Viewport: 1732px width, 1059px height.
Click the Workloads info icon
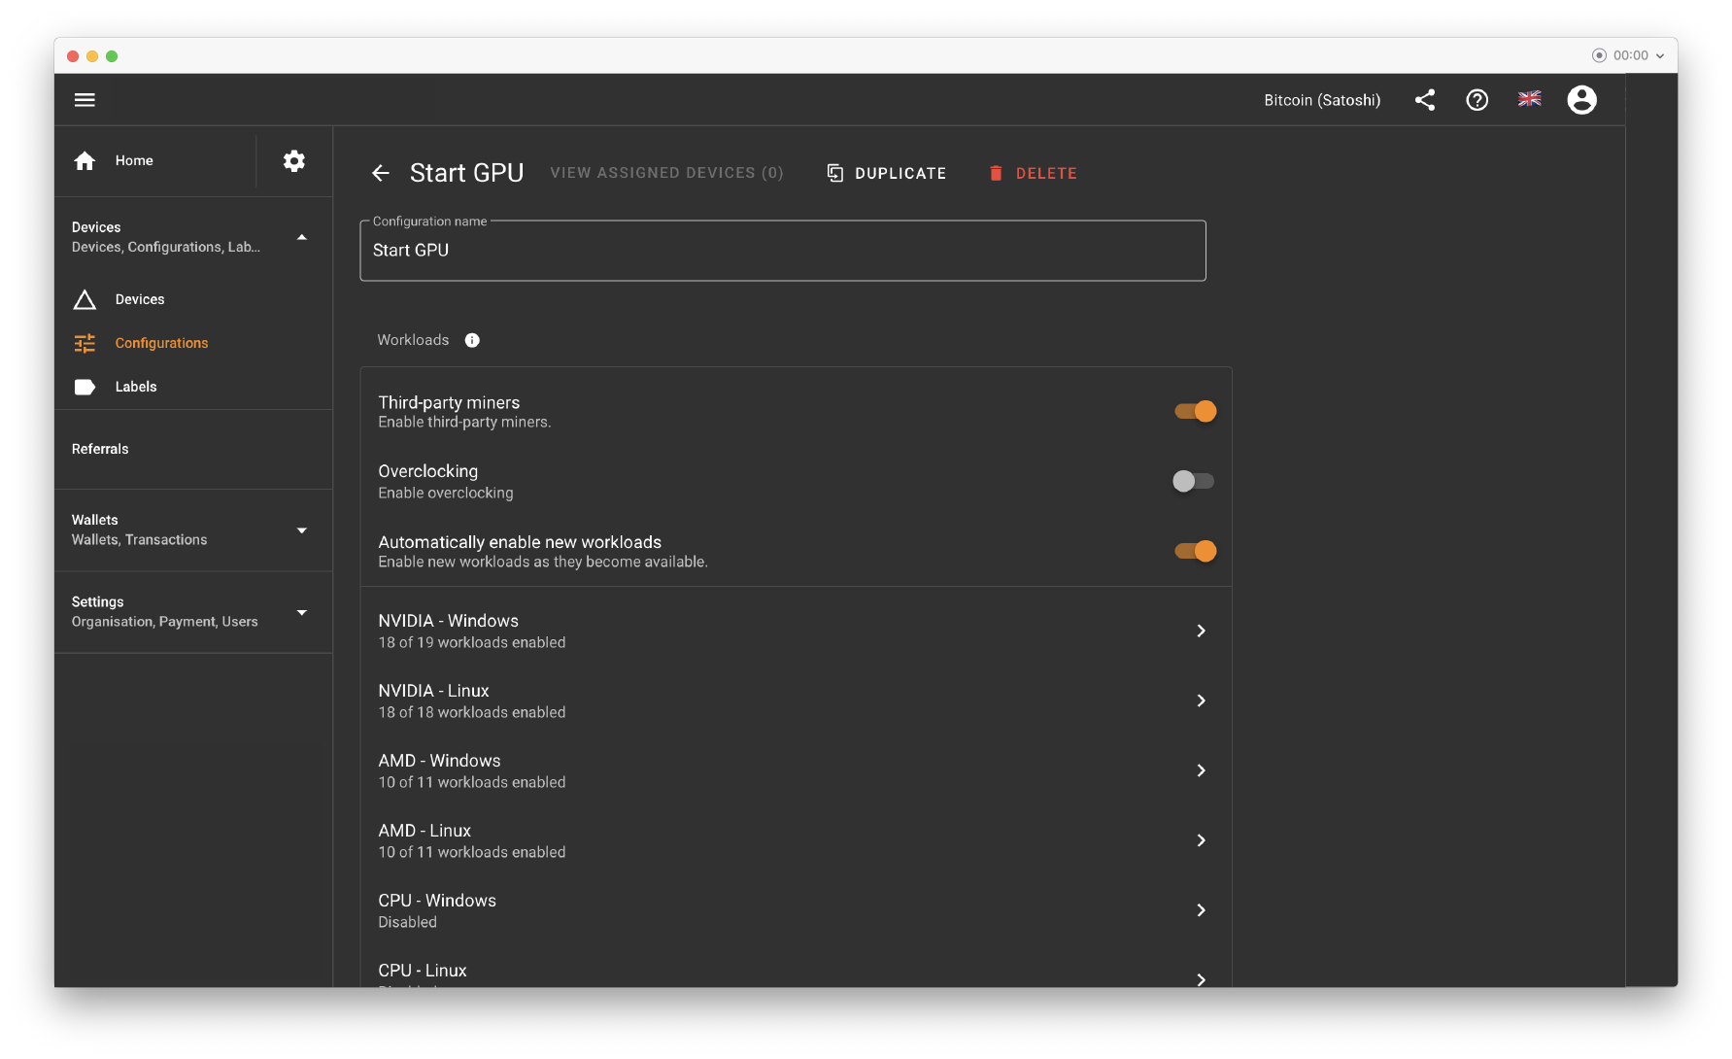click(x=472, y=340)
